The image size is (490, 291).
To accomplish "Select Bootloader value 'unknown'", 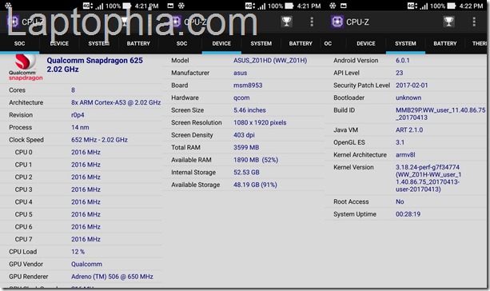I will (x=408, y=98).
